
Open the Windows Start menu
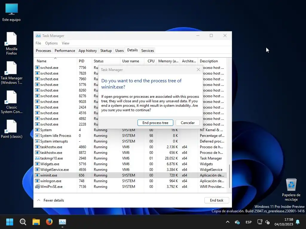[10, 222]
